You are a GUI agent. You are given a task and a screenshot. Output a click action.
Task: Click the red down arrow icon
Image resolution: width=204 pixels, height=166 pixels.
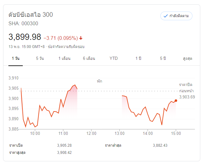[81, 38]
